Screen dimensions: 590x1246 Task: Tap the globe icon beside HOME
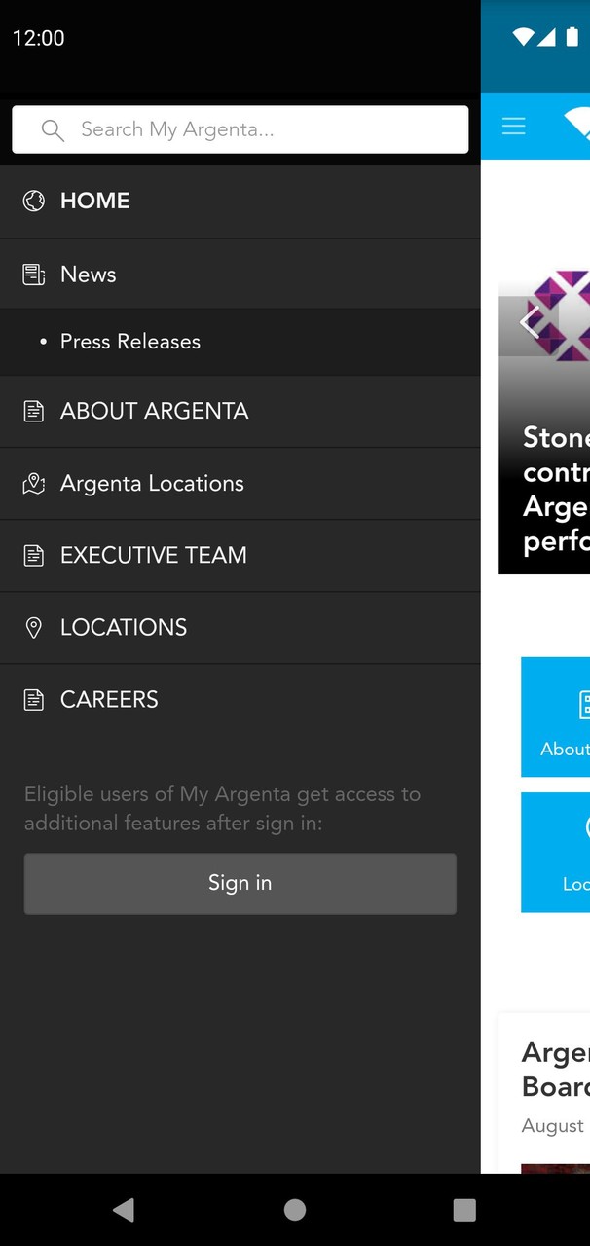click(34, 202)
